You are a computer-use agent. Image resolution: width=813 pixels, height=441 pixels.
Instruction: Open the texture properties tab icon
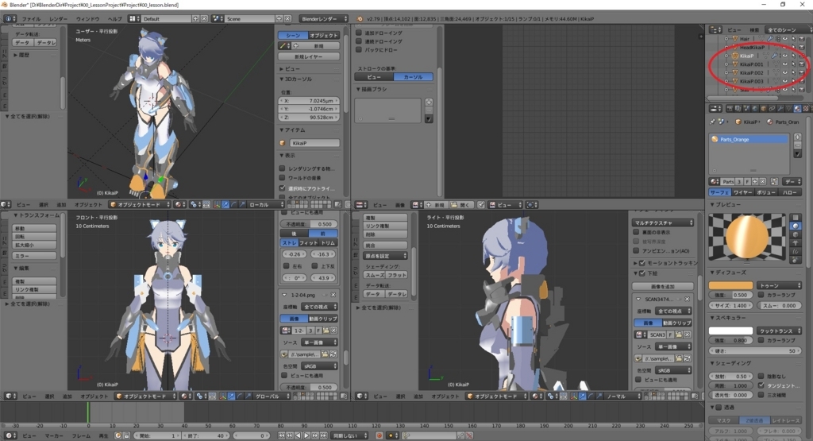coord(806,108)
